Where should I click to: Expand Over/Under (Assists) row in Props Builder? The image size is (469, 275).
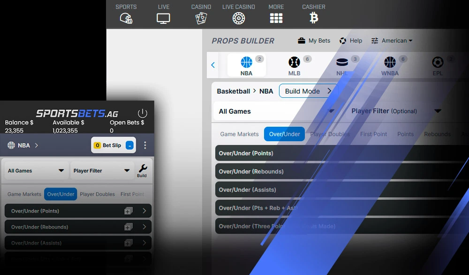pyautogui.click(x=342, y=190)
